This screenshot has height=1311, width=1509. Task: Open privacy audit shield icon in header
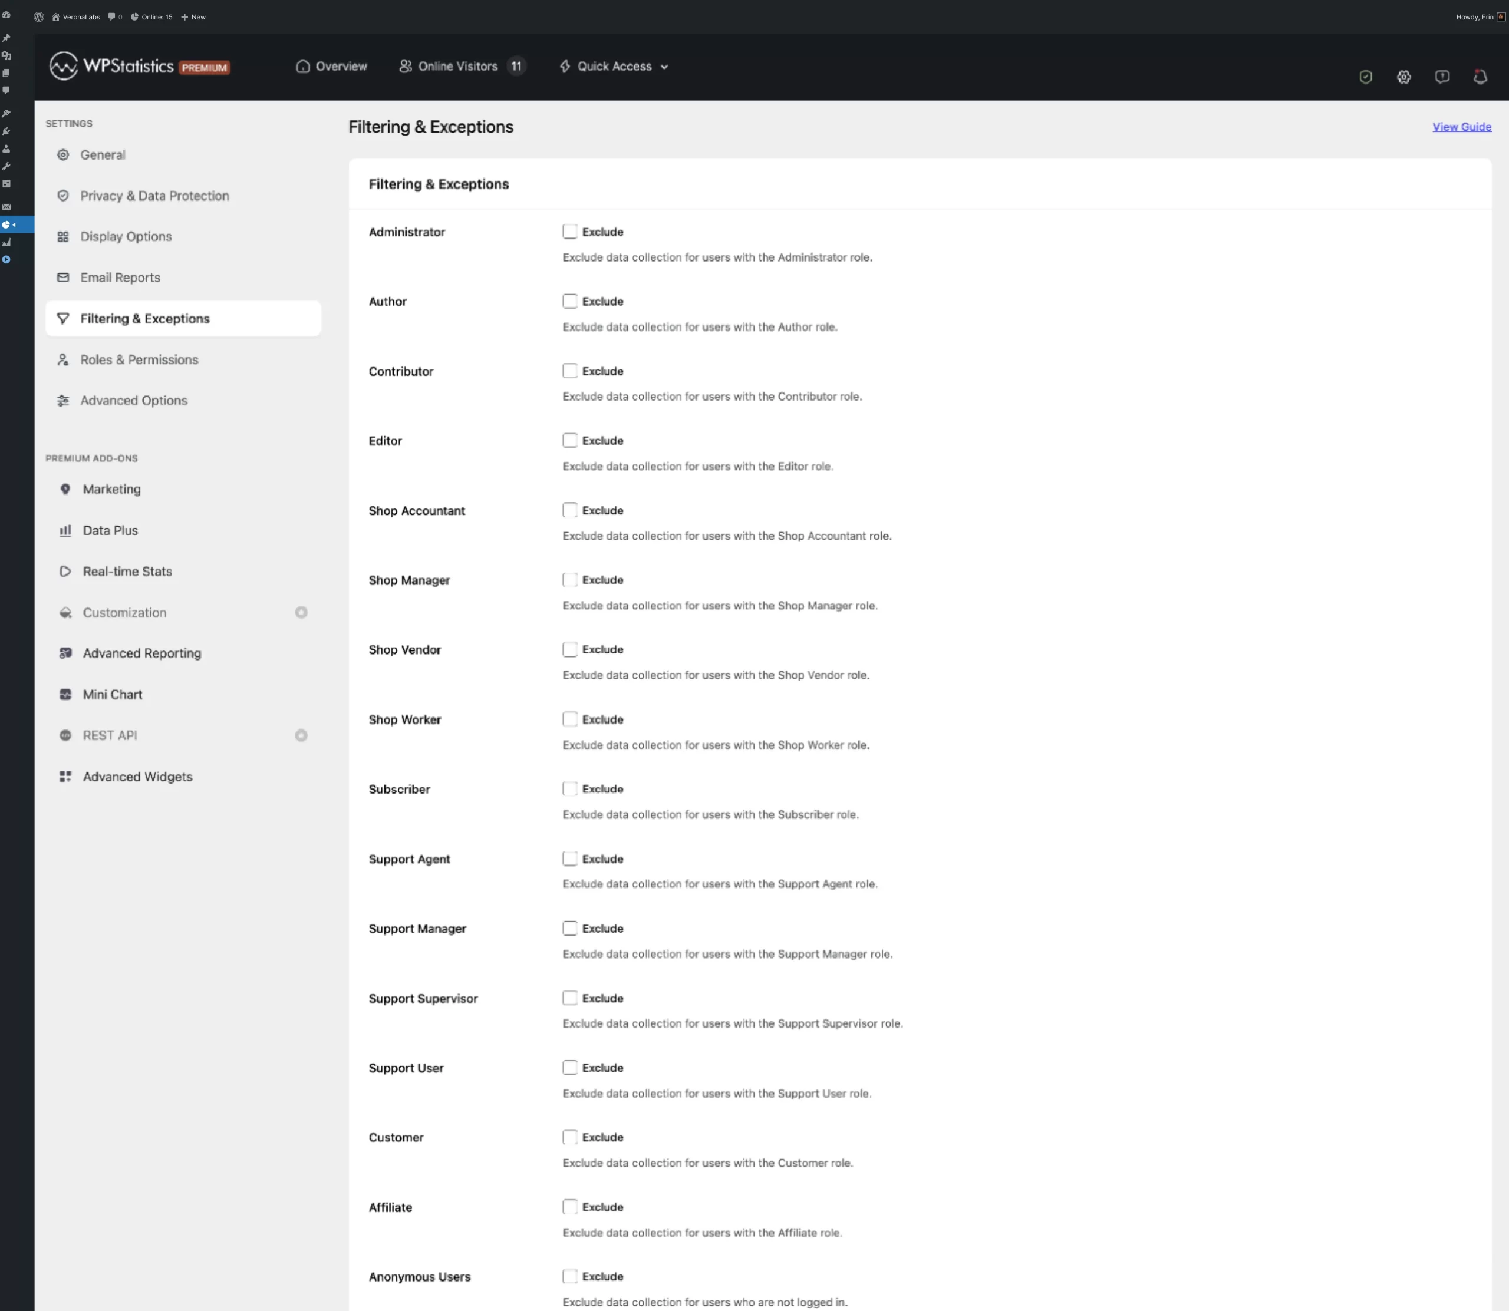1366,77
